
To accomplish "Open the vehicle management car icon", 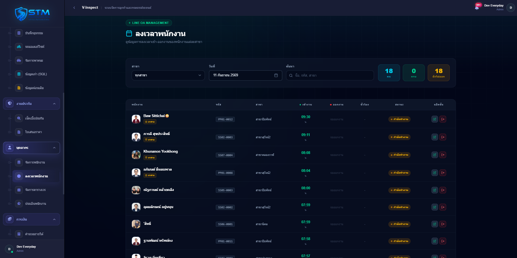I will click(x=19, y=60).
